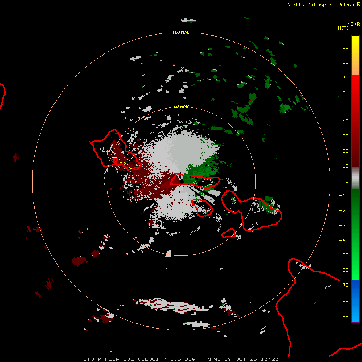Screen dimensions: 362x362
Task: Pick the yellow top band of color bar
Action: pyautogui.click(x=355, y=55)
